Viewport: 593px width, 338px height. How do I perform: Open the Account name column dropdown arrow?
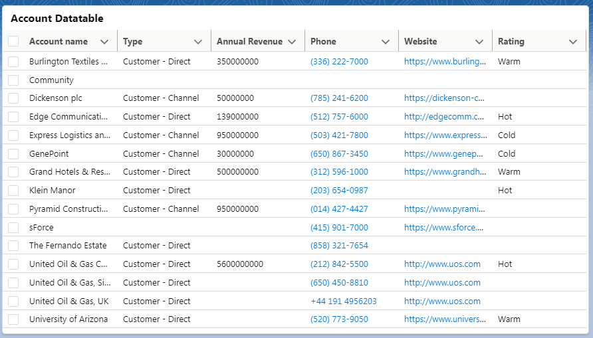click(104, 42)
